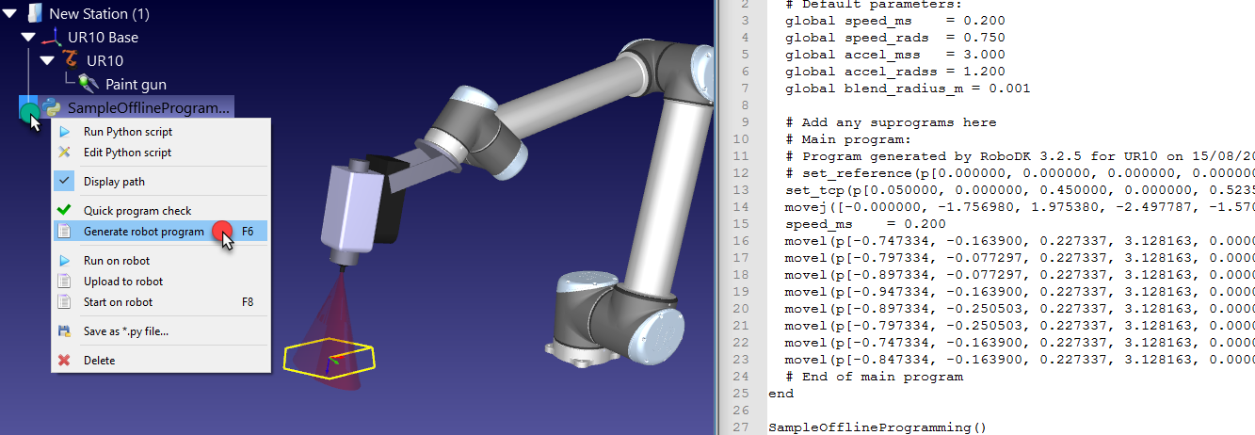This screenshot has width=1255, height=435.
Task: Select Start on robot menu entry
Action: tap(118, 302)
